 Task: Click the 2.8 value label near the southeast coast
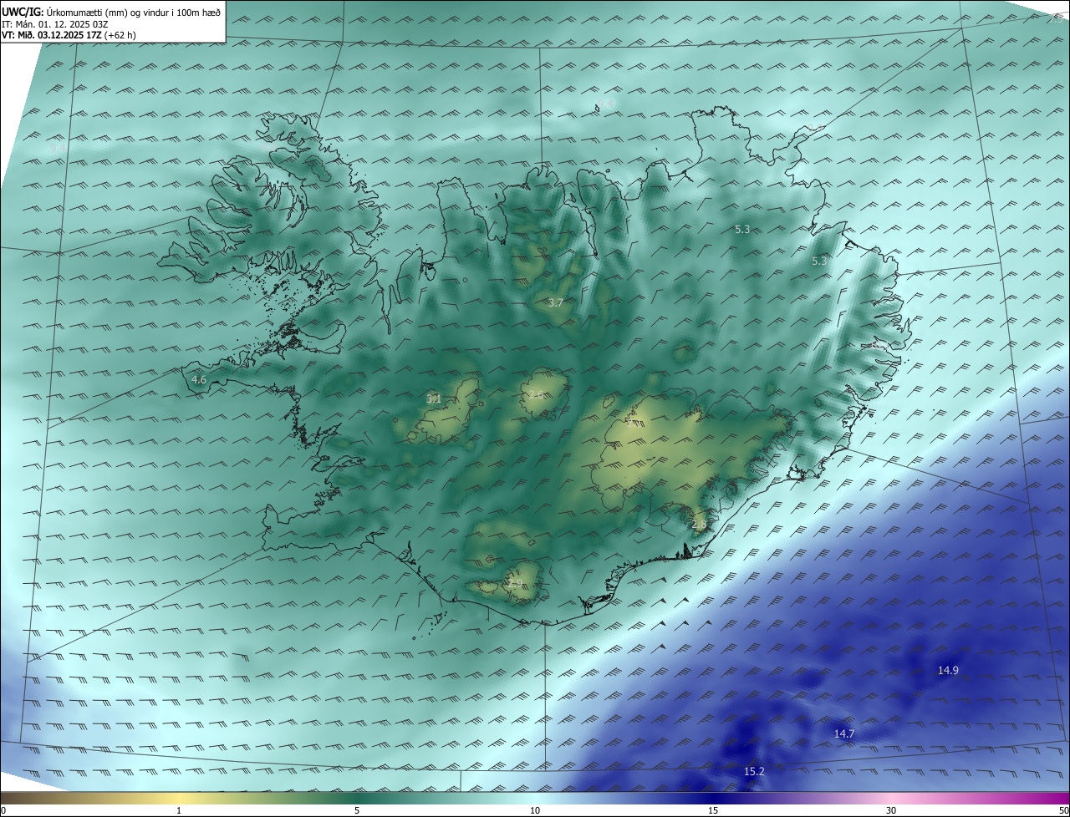[700, 524]
